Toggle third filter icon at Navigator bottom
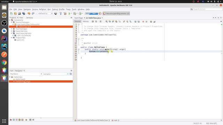This screenshot has height=125, width=223. pyautogui.click(x=17, y=120)
